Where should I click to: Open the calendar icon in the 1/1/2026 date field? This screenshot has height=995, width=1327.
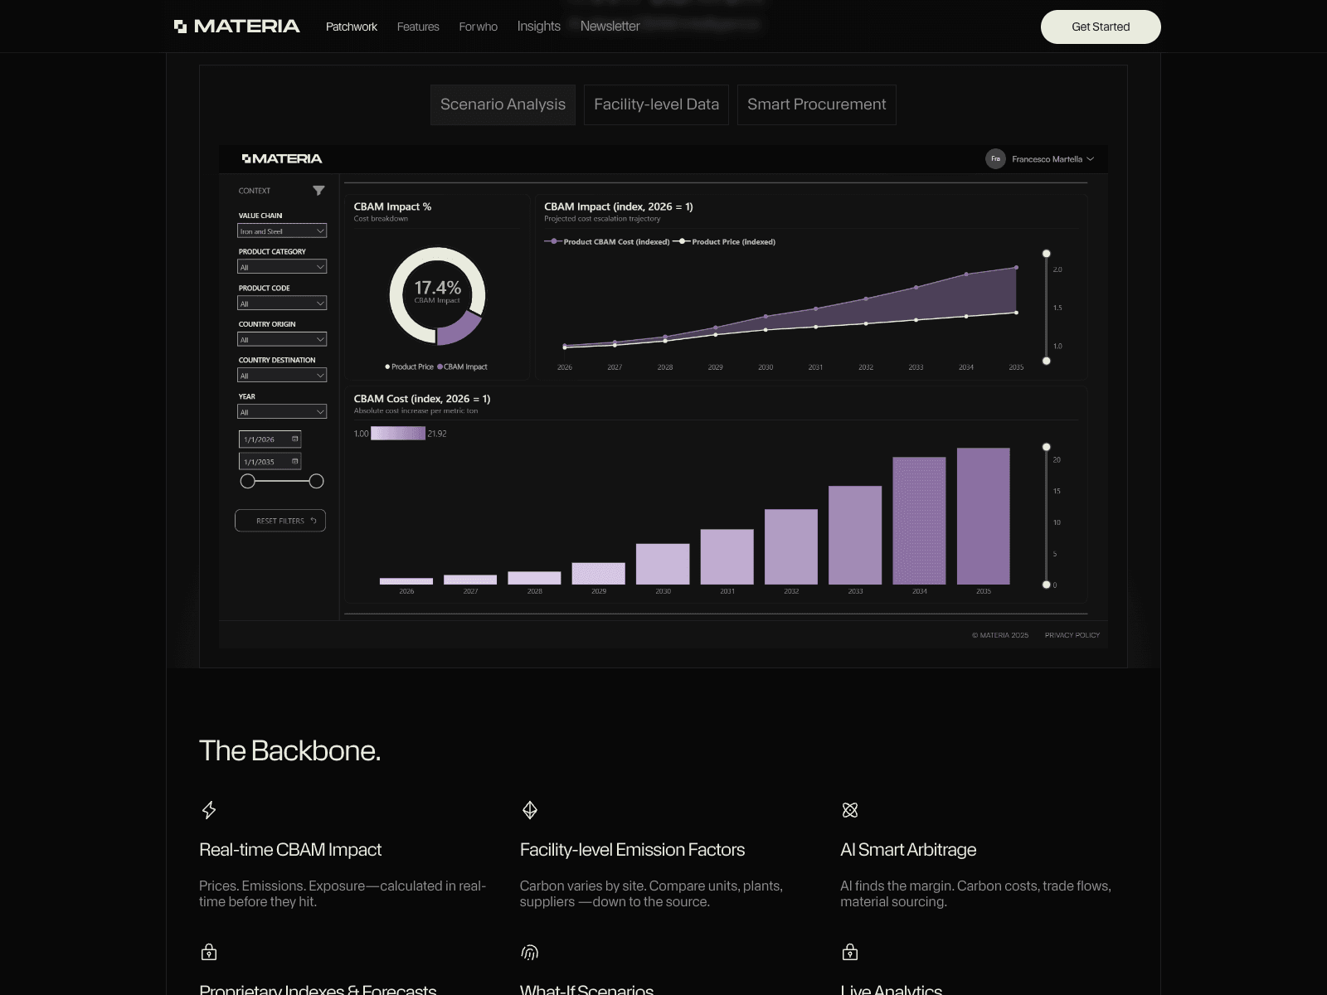(x=294, y=439)
